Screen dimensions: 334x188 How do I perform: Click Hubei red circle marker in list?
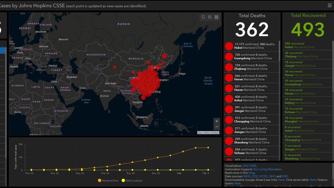click(x=229, y=46)
